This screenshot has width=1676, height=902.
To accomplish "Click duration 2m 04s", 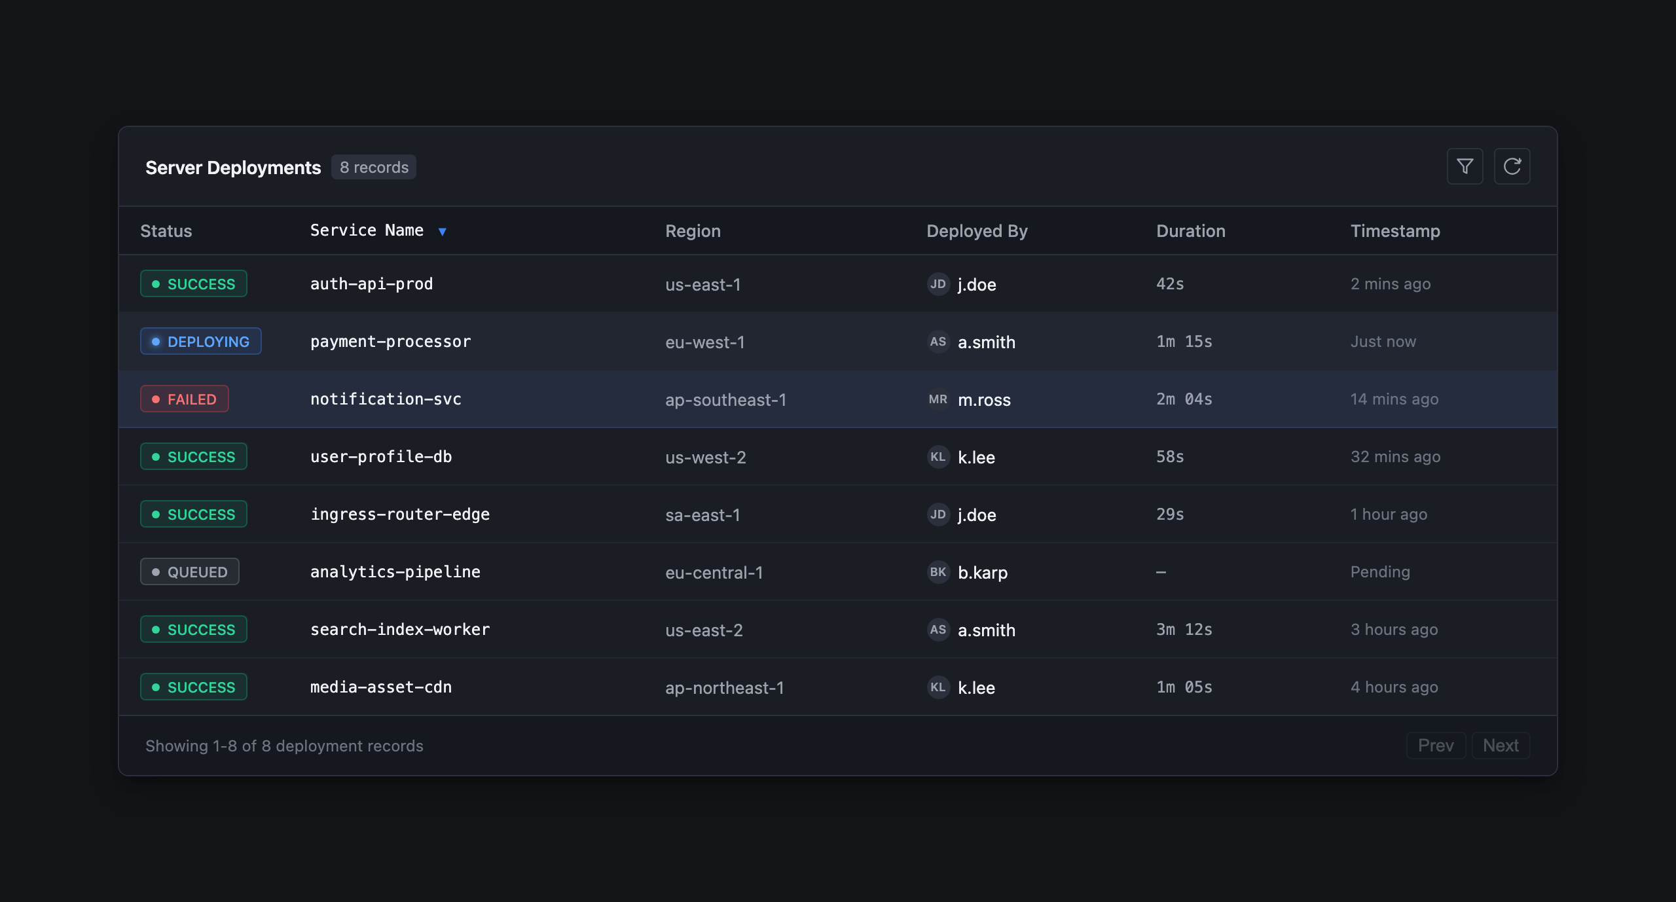I will coord(1184,399).
